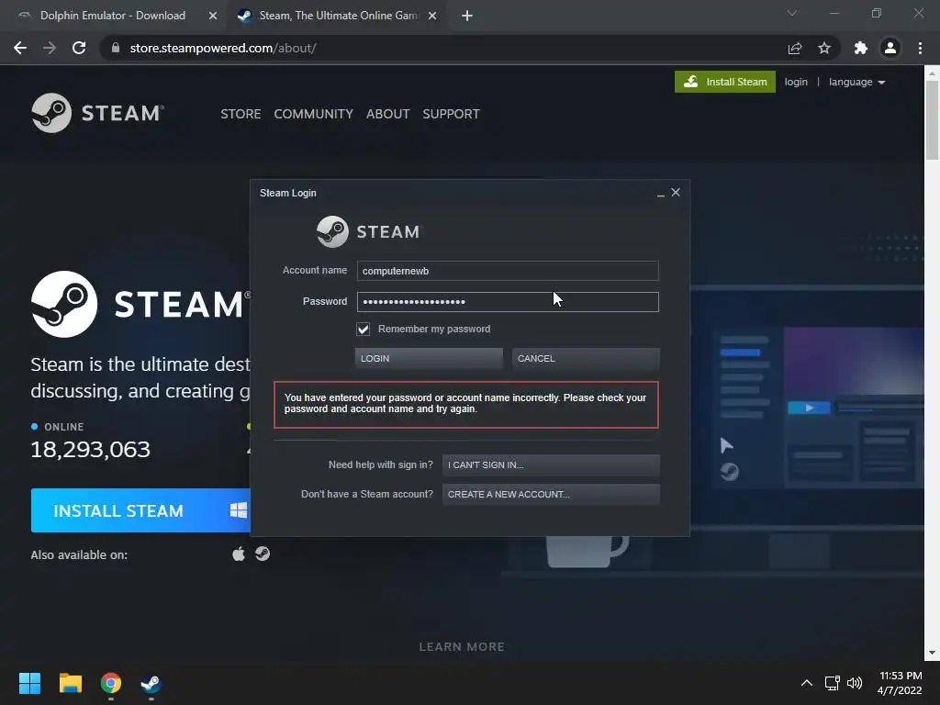This screenshot has height=705, width=940.
Task: Open the clock showing 11:53 PM
Action: coord(900,683)
